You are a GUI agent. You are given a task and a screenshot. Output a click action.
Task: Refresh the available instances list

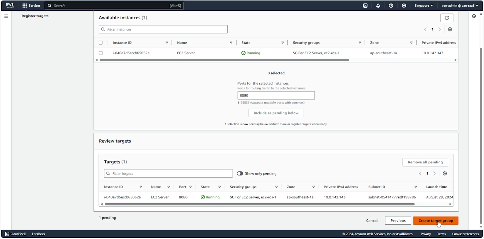pos(447,18)
